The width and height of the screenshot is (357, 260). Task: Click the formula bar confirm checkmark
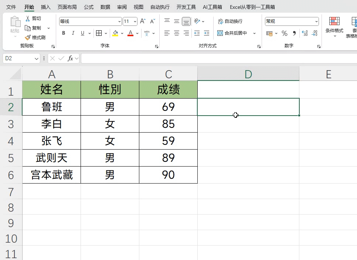[61, 58]
